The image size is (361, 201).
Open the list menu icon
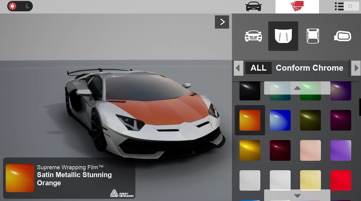coord(339,6)
